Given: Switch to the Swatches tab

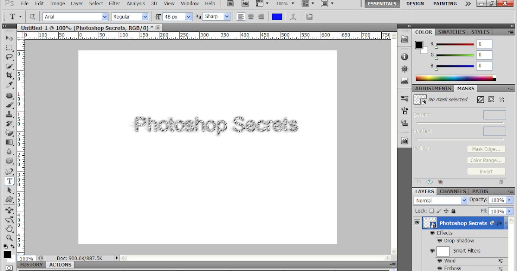Looking at the screenshot, I should [x=452, y=32].
